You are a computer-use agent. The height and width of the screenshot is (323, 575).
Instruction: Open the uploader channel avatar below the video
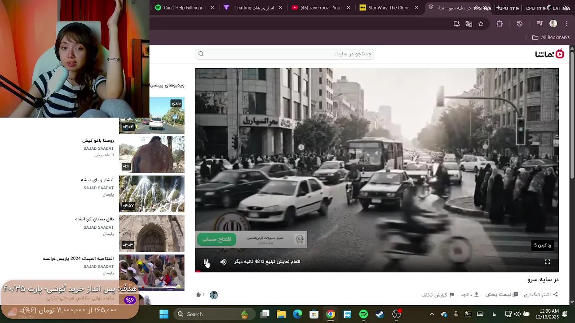click(214, 295)
